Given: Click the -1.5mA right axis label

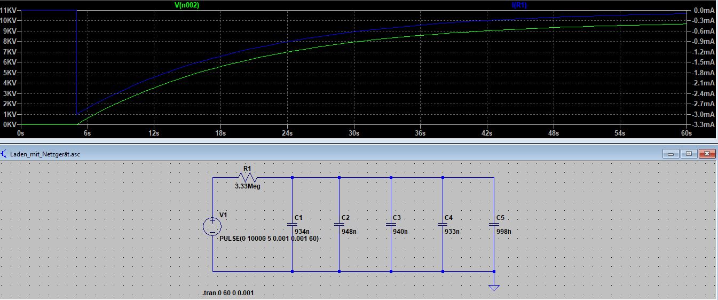Looking at the screenshot, I should coord(703,62).
